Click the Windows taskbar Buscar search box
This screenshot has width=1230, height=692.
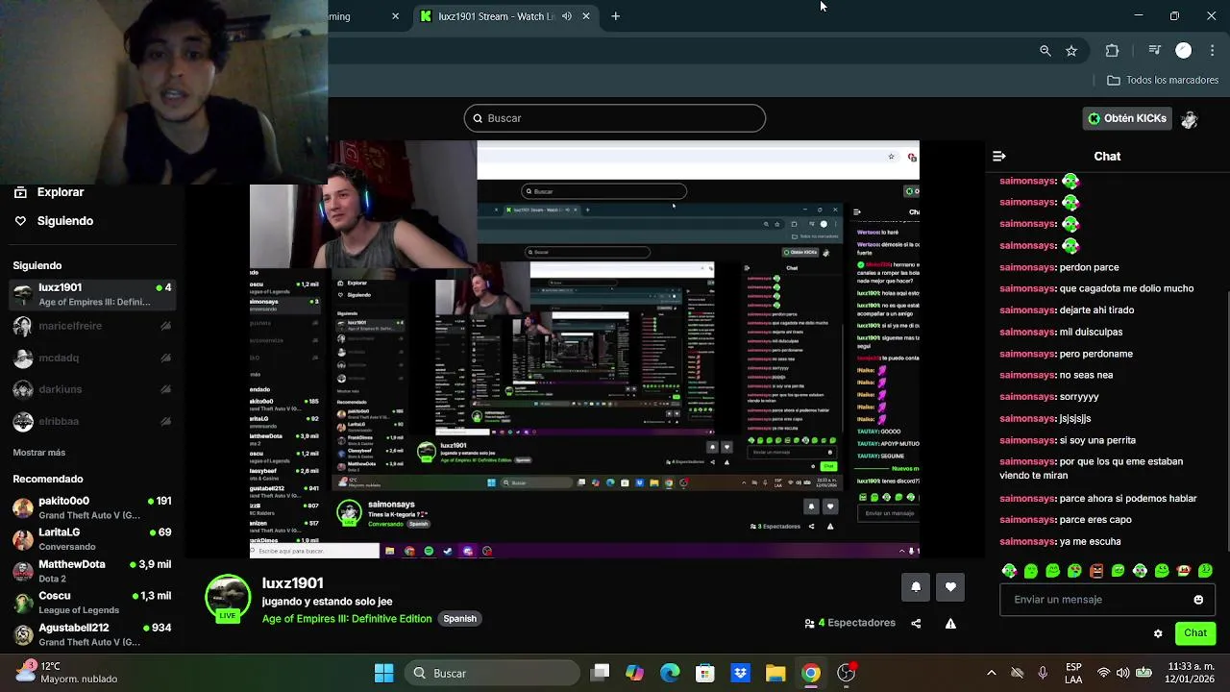[x=492, y=673]
